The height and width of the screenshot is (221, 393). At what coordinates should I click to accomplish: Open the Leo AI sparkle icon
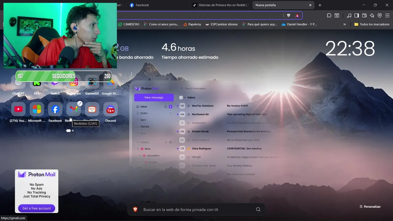click(x=372, y=15)
